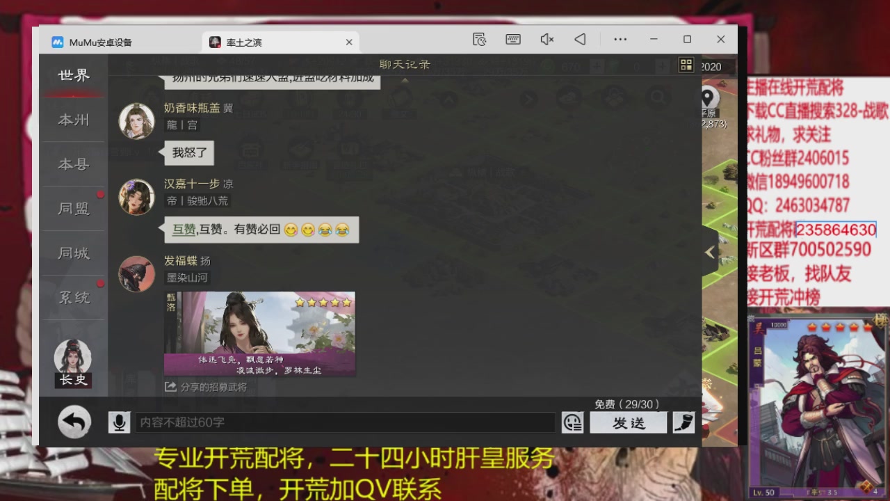Select the 同城 chat channel
This screenshot has height=501, width=890.
click(x=74, y=254)
